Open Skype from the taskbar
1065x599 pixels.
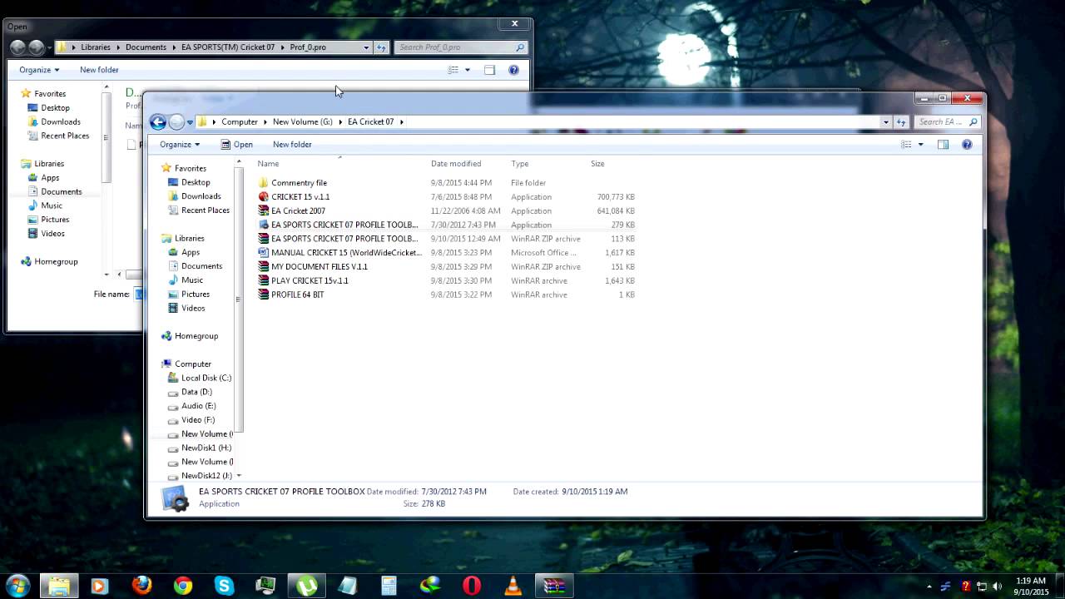tap(224, 586)
